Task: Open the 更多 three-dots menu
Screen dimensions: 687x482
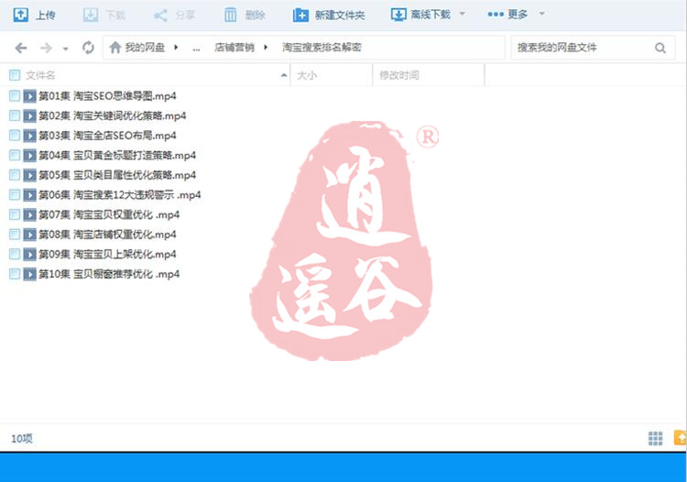Action: point(496,15)
